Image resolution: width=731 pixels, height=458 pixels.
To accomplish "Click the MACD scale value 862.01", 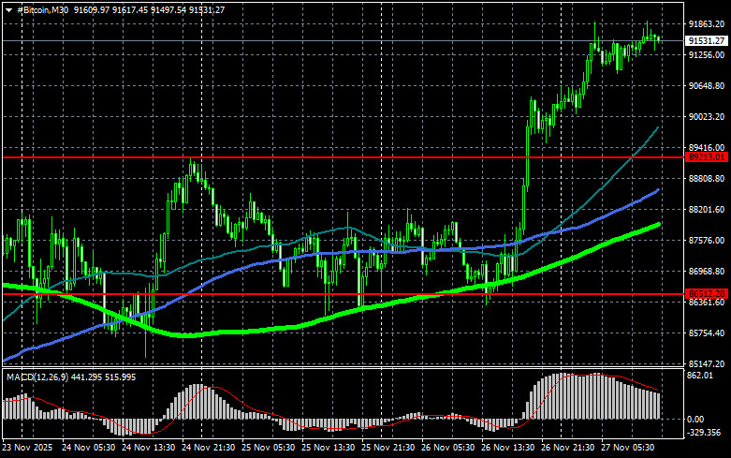I will (x=700, y=376).
